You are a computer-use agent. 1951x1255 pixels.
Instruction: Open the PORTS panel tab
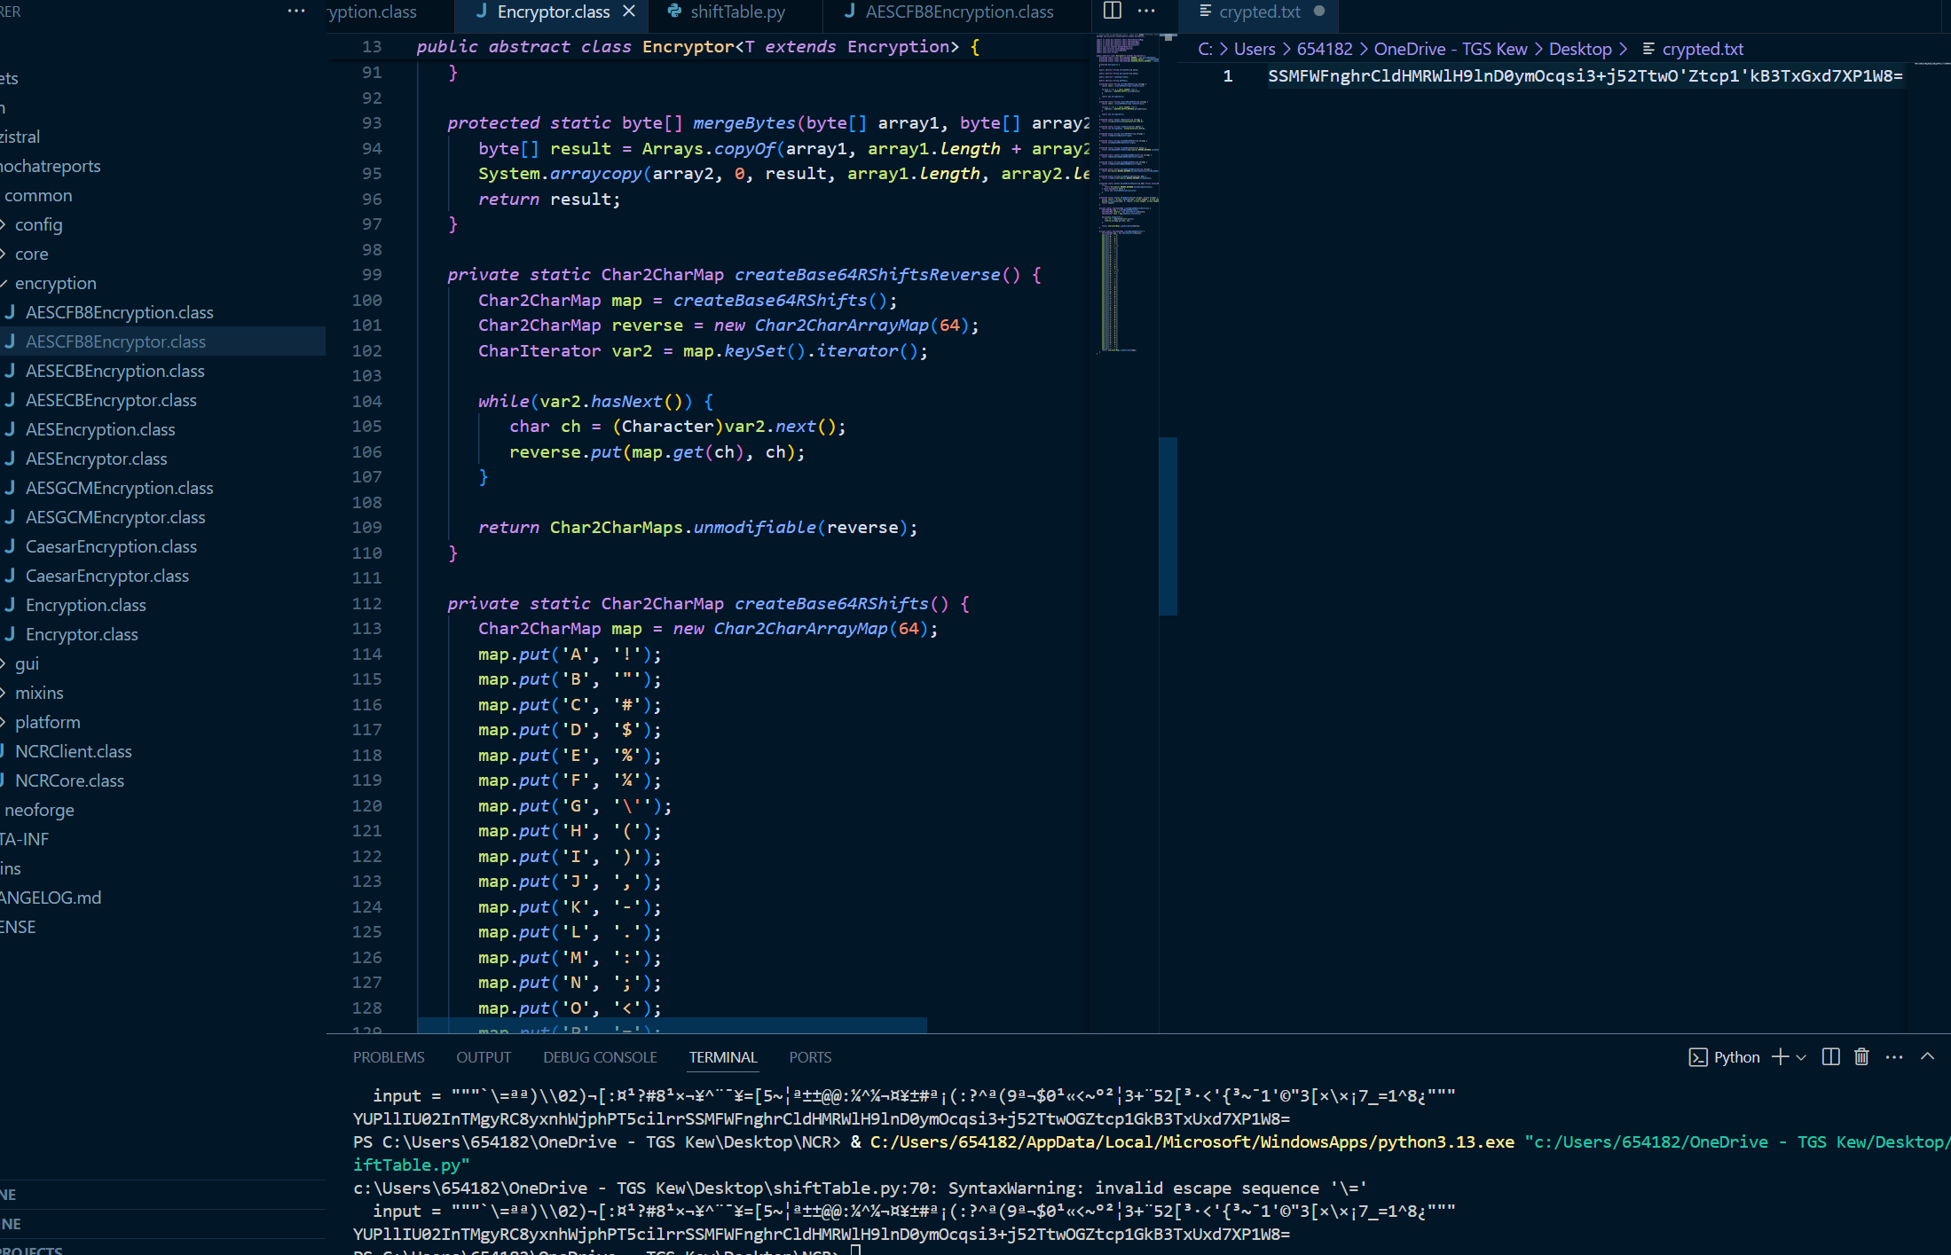[810, 1057]
